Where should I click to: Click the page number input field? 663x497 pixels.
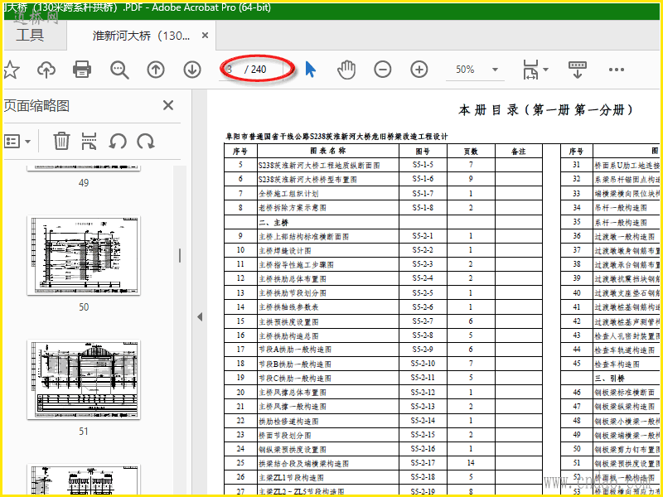(230, 70)
